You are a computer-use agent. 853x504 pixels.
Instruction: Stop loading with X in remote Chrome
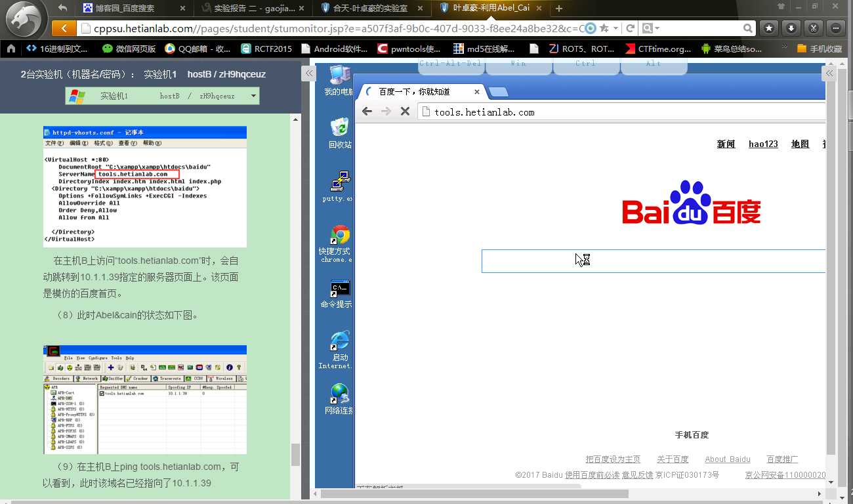coord(405,112)
